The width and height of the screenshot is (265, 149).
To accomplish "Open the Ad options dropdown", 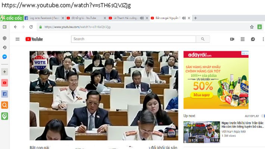I will (245, 53).
